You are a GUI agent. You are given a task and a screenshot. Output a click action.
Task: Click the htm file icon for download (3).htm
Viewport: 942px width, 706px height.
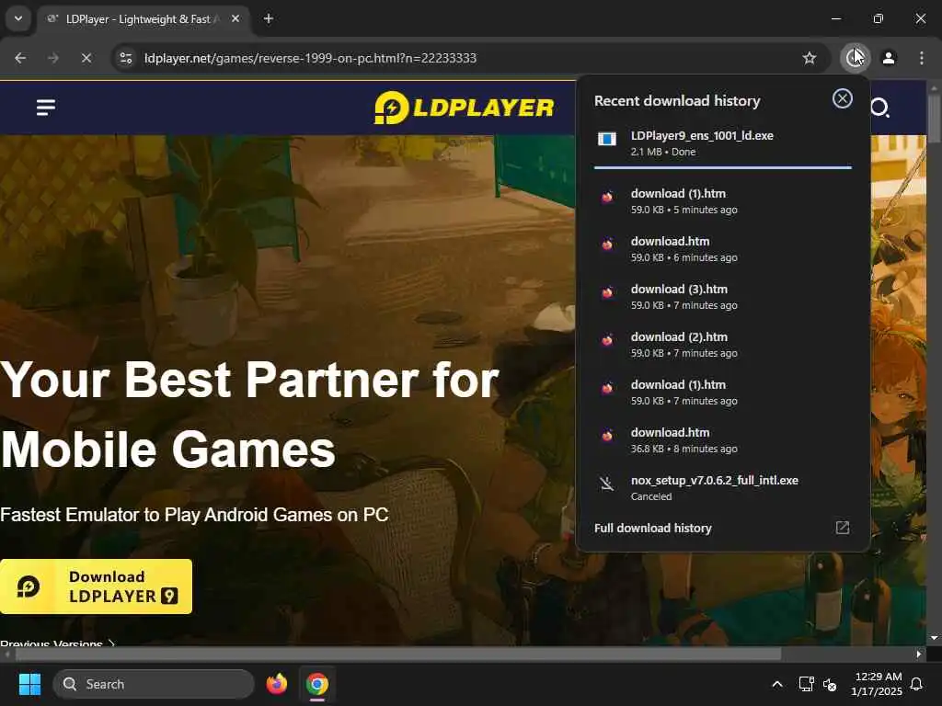[x=607, y=292]
